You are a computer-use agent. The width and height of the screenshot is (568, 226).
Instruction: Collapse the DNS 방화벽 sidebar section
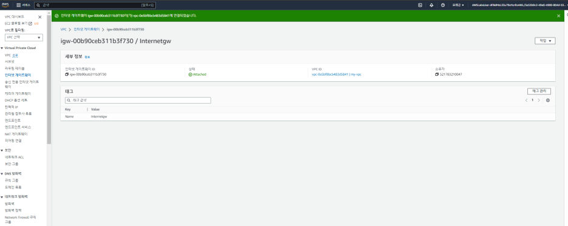point(2,173)
